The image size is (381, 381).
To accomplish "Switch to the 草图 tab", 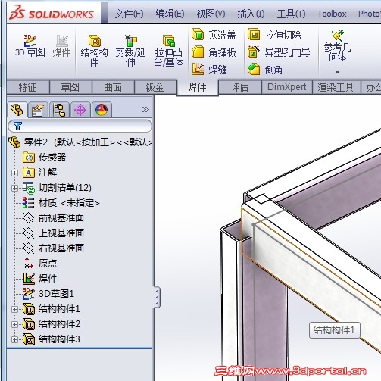I will coord(70,87).
